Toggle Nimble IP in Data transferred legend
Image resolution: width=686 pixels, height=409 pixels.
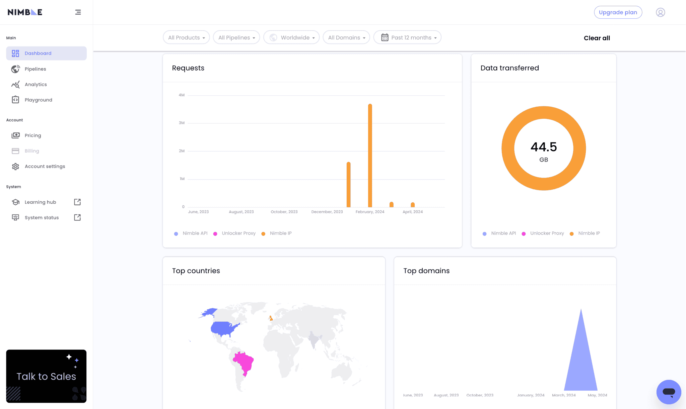pyautogui.click(x=585, y=233)
